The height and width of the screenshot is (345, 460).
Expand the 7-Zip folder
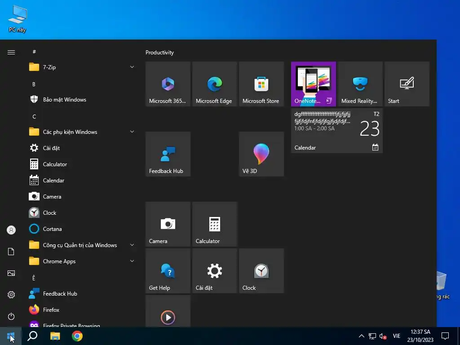point(82,67)
